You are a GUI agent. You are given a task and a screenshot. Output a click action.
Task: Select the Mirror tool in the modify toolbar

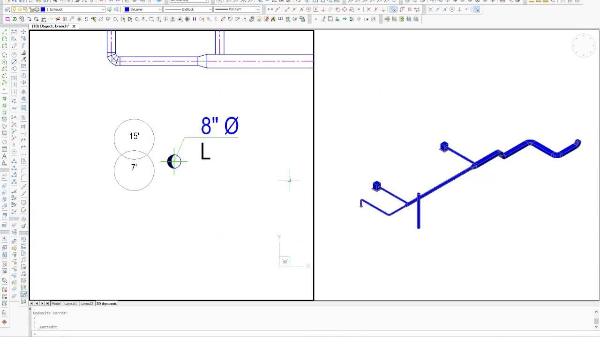[23, 92]
